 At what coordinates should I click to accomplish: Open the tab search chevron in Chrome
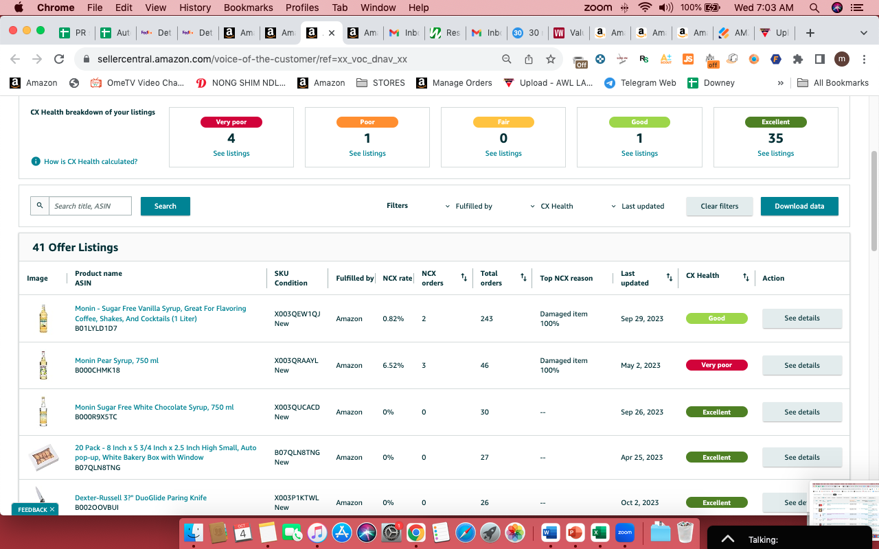pos(864,33)
